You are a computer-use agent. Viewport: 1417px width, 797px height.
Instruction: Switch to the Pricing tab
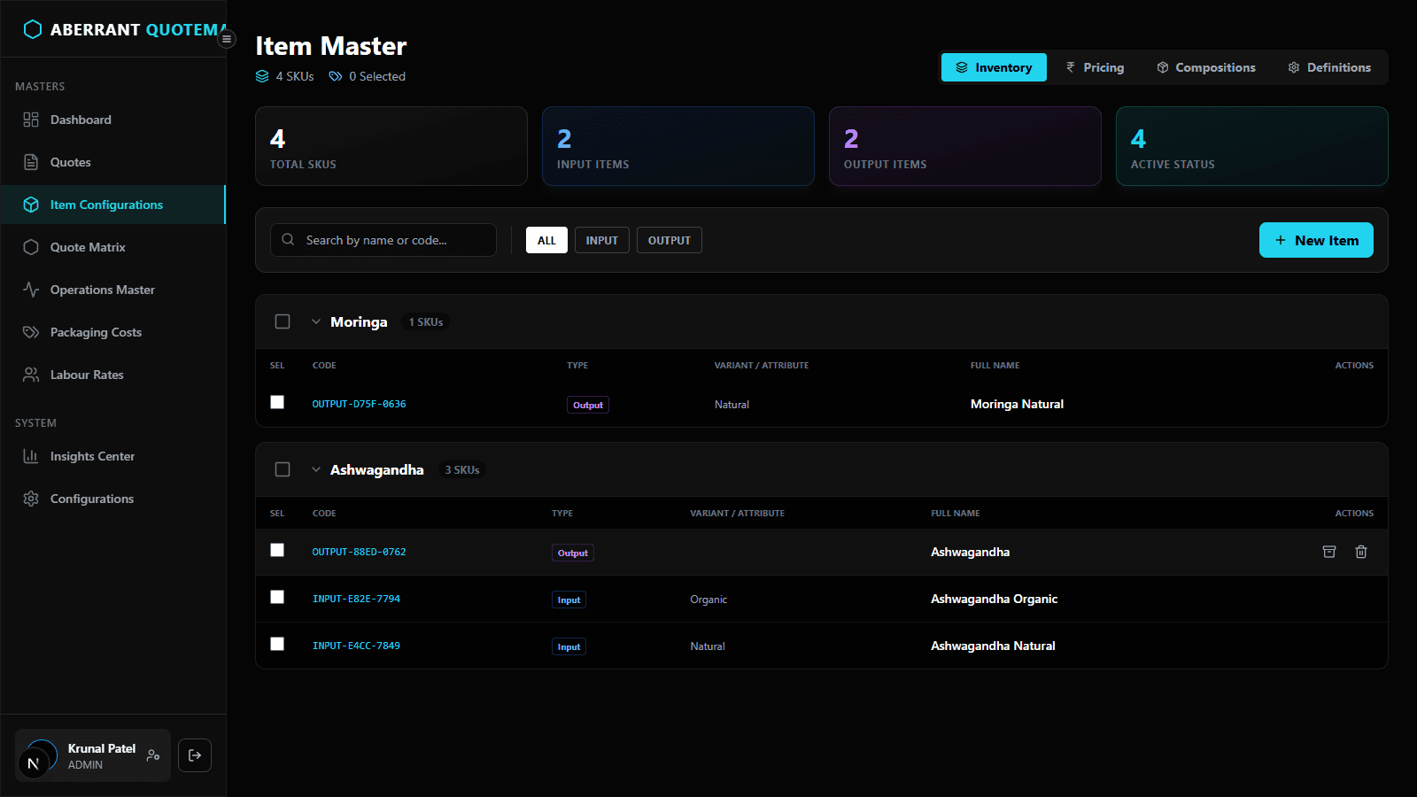tap(1095, 67)
